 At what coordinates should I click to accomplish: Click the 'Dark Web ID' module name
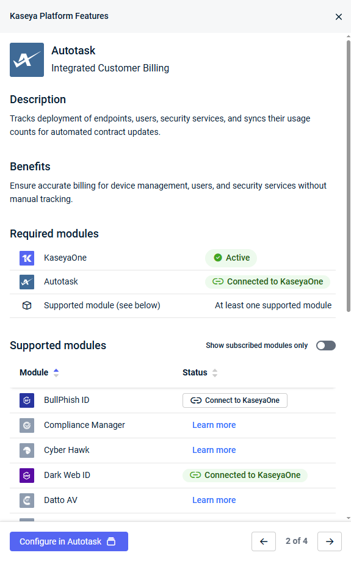[67, 475]
